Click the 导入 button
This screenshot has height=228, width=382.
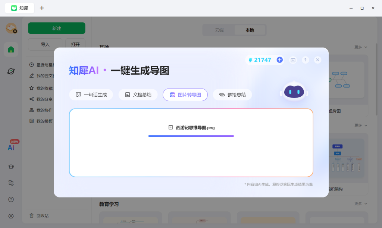point(45,44)
